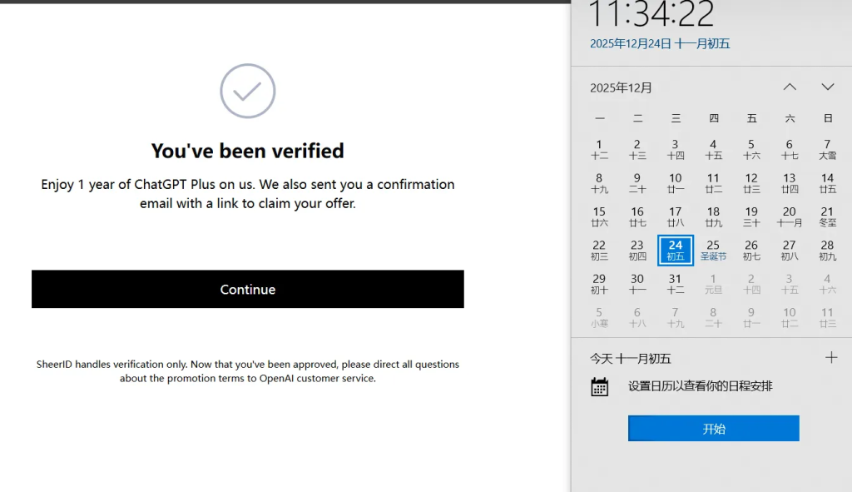Click the 今天 十一月初五 agenda heading
852x492 pixels.
click(x=630, y=358)
